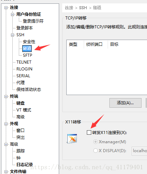Screen dimensions: 147x174
Task: Open 日志记录 settings page
Action: [x=25, y=165]
